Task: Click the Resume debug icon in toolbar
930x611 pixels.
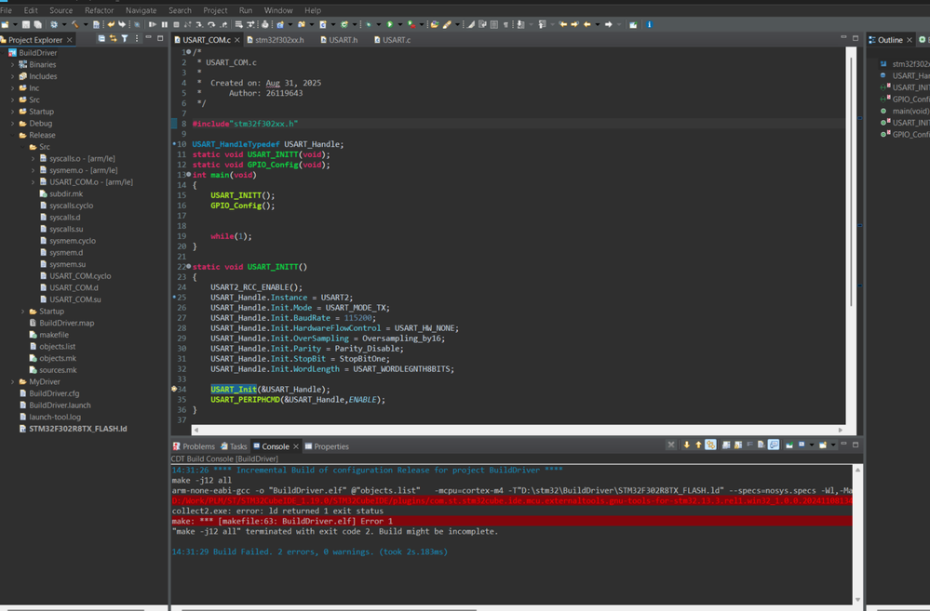Action: (153, 25)
